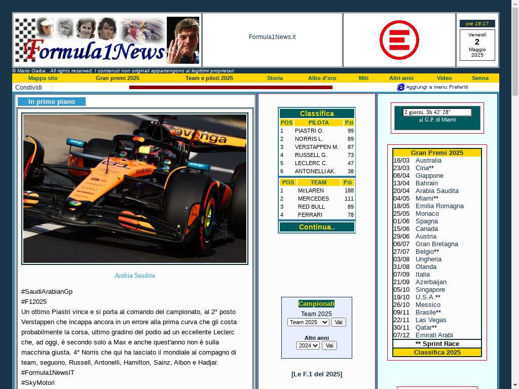Click FERRARI in the team standings

click(x=310, y=215)
